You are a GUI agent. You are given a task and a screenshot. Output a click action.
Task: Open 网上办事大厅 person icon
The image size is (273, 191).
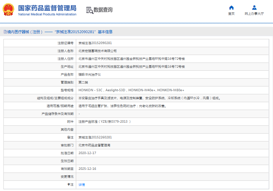click(254, 8)
